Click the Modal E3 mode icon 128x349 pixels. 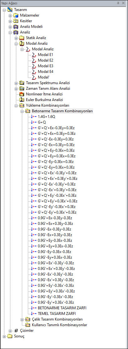coord(34,66)
